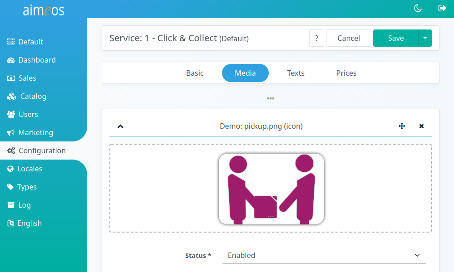Viewport: 454px width, 272px height.
Task: Click the Marketing megaphone icon
Action: 11,132
